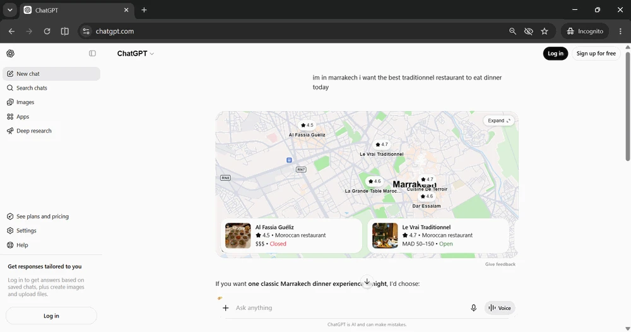Select the Cuisine De Terroir map pin
This screenshot has height=332, width=631.
tap(427, 179)
